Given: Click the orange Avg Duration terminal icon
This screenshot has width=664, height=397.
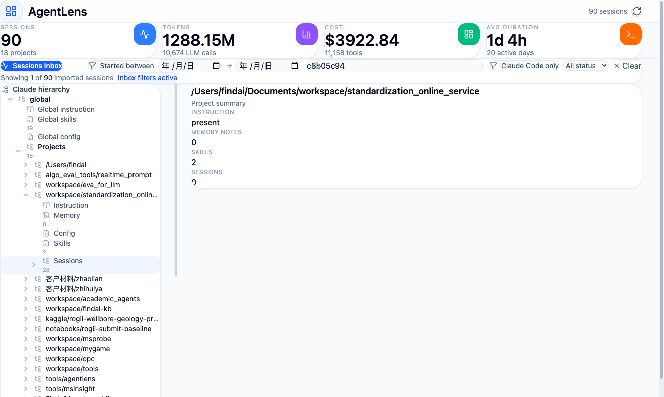Looking at the screenshot, I should click(631, 34).
